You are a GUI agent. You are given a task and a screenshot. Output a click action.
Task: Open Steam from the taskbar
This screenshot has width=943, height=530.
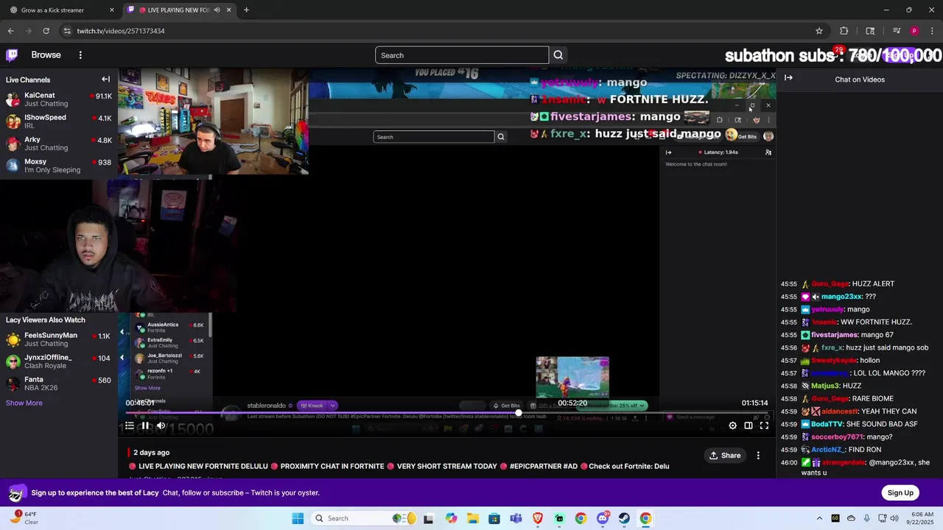[624, 518]
